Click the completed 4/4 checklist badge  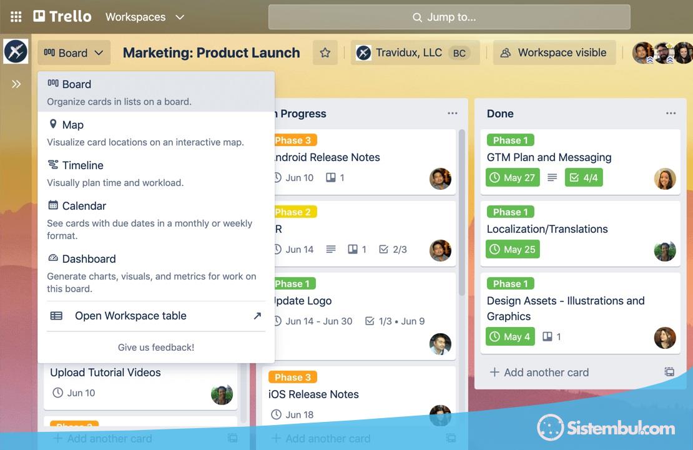click(584, 178)
